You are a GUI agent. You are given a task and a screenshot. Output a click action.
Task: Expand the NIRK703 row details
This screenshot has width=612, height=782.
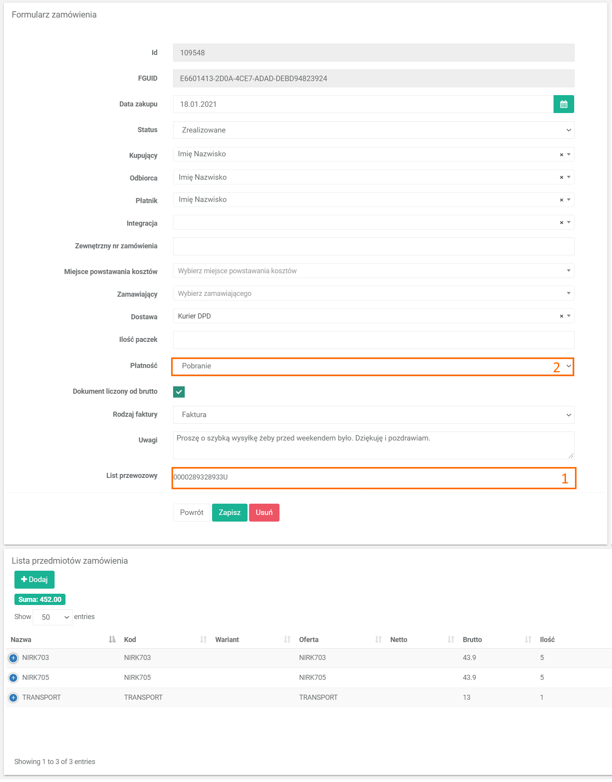pyautogui.click(x=13, y=658)
